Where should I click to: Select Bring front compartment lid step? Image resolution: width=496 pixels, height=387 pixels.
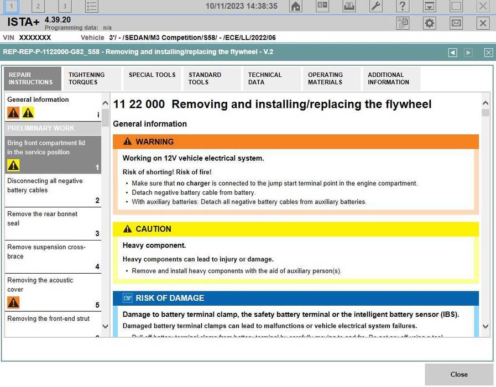coord(53,155)
